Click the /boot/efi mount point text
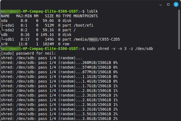The width and height of the screenshot is (181, 121). (x=83, y=25)
